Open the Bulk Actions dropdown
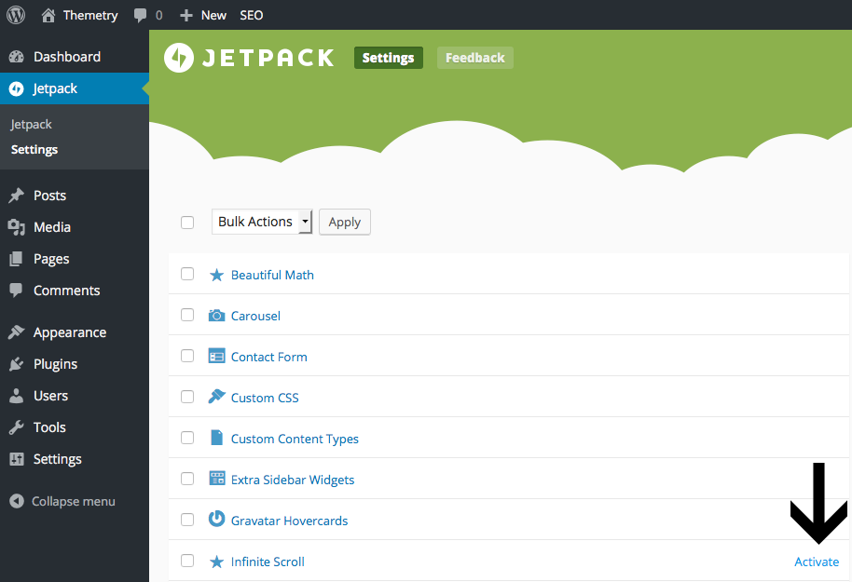The width and height of the screenshot is (852, 582). tap(262, 222)
